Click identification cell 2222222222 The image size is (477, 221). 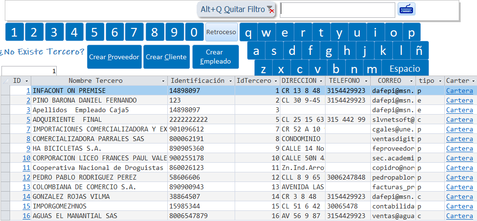[201, 119]
